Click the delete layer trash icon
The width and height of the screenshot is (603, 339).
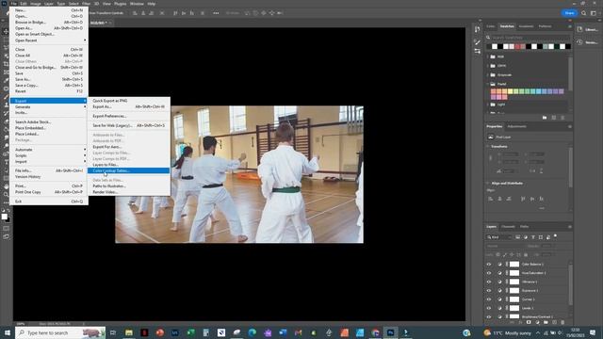click(x=562, y=322)
